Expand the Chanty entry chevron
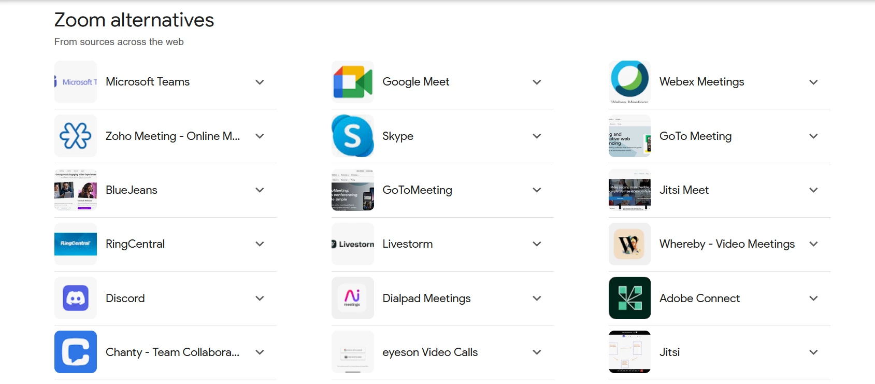This screenshot has width=875, height=384. click(260, 352)
